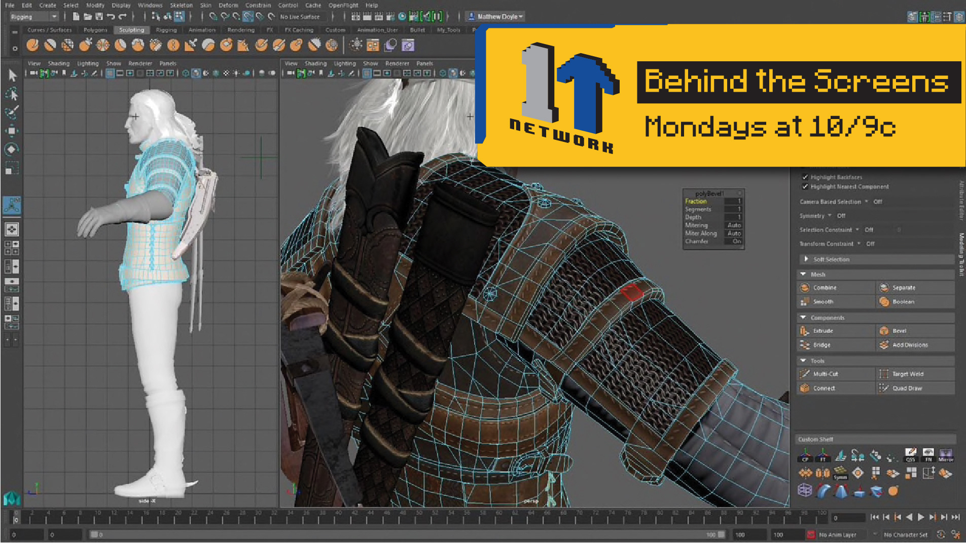Open the Camera Based Selection dropdown

(867, 202)
